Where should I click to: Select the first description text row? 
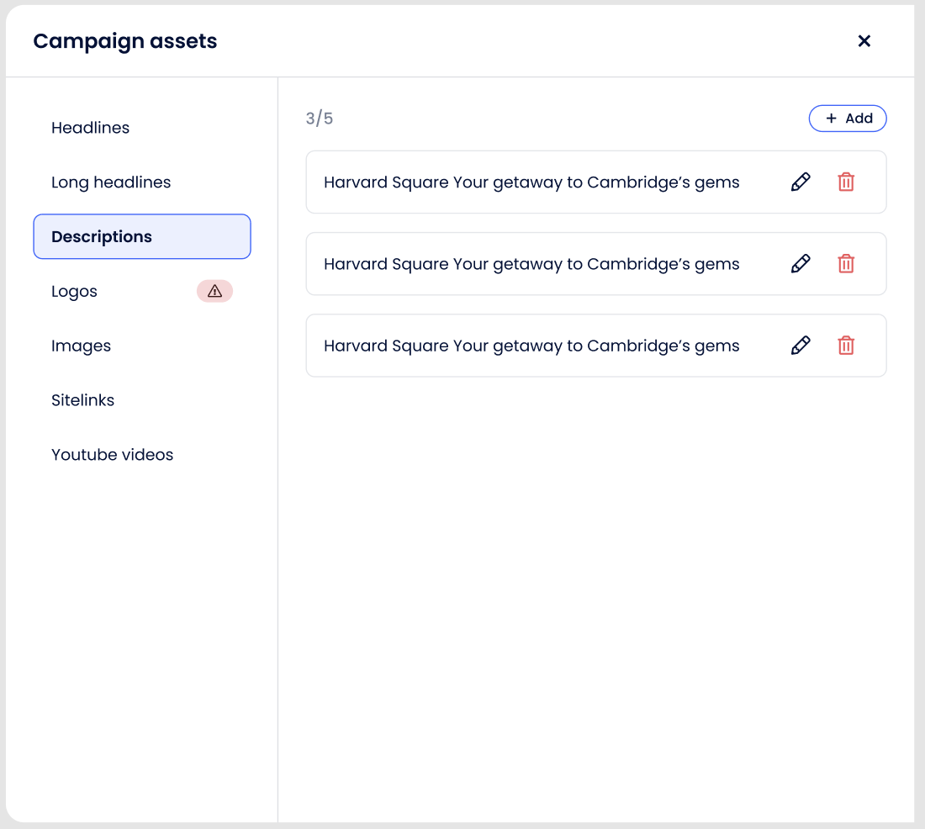[531, 182]
